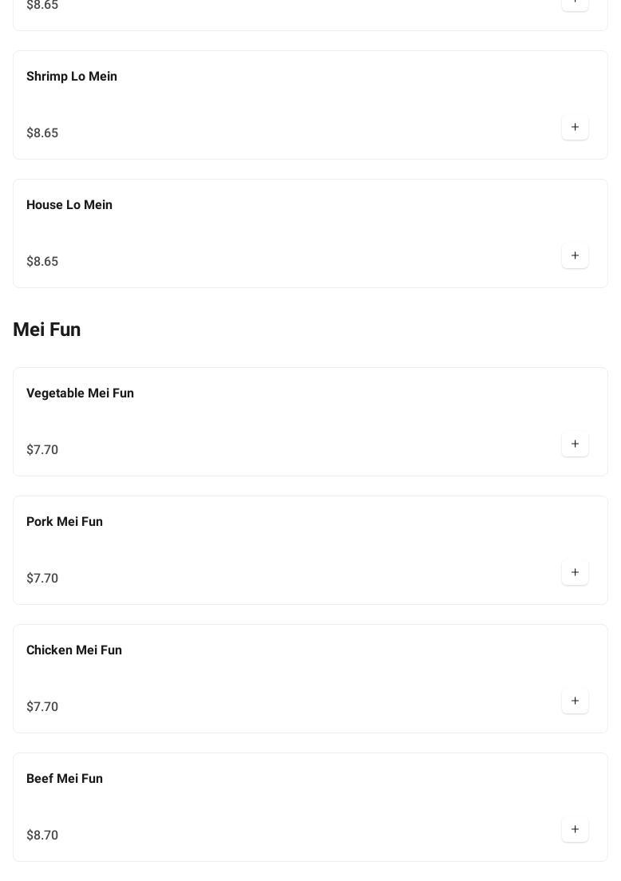Click the $8.65 price under Shrimp Lo Mein
621x881 pixels.
pos(42,133)
